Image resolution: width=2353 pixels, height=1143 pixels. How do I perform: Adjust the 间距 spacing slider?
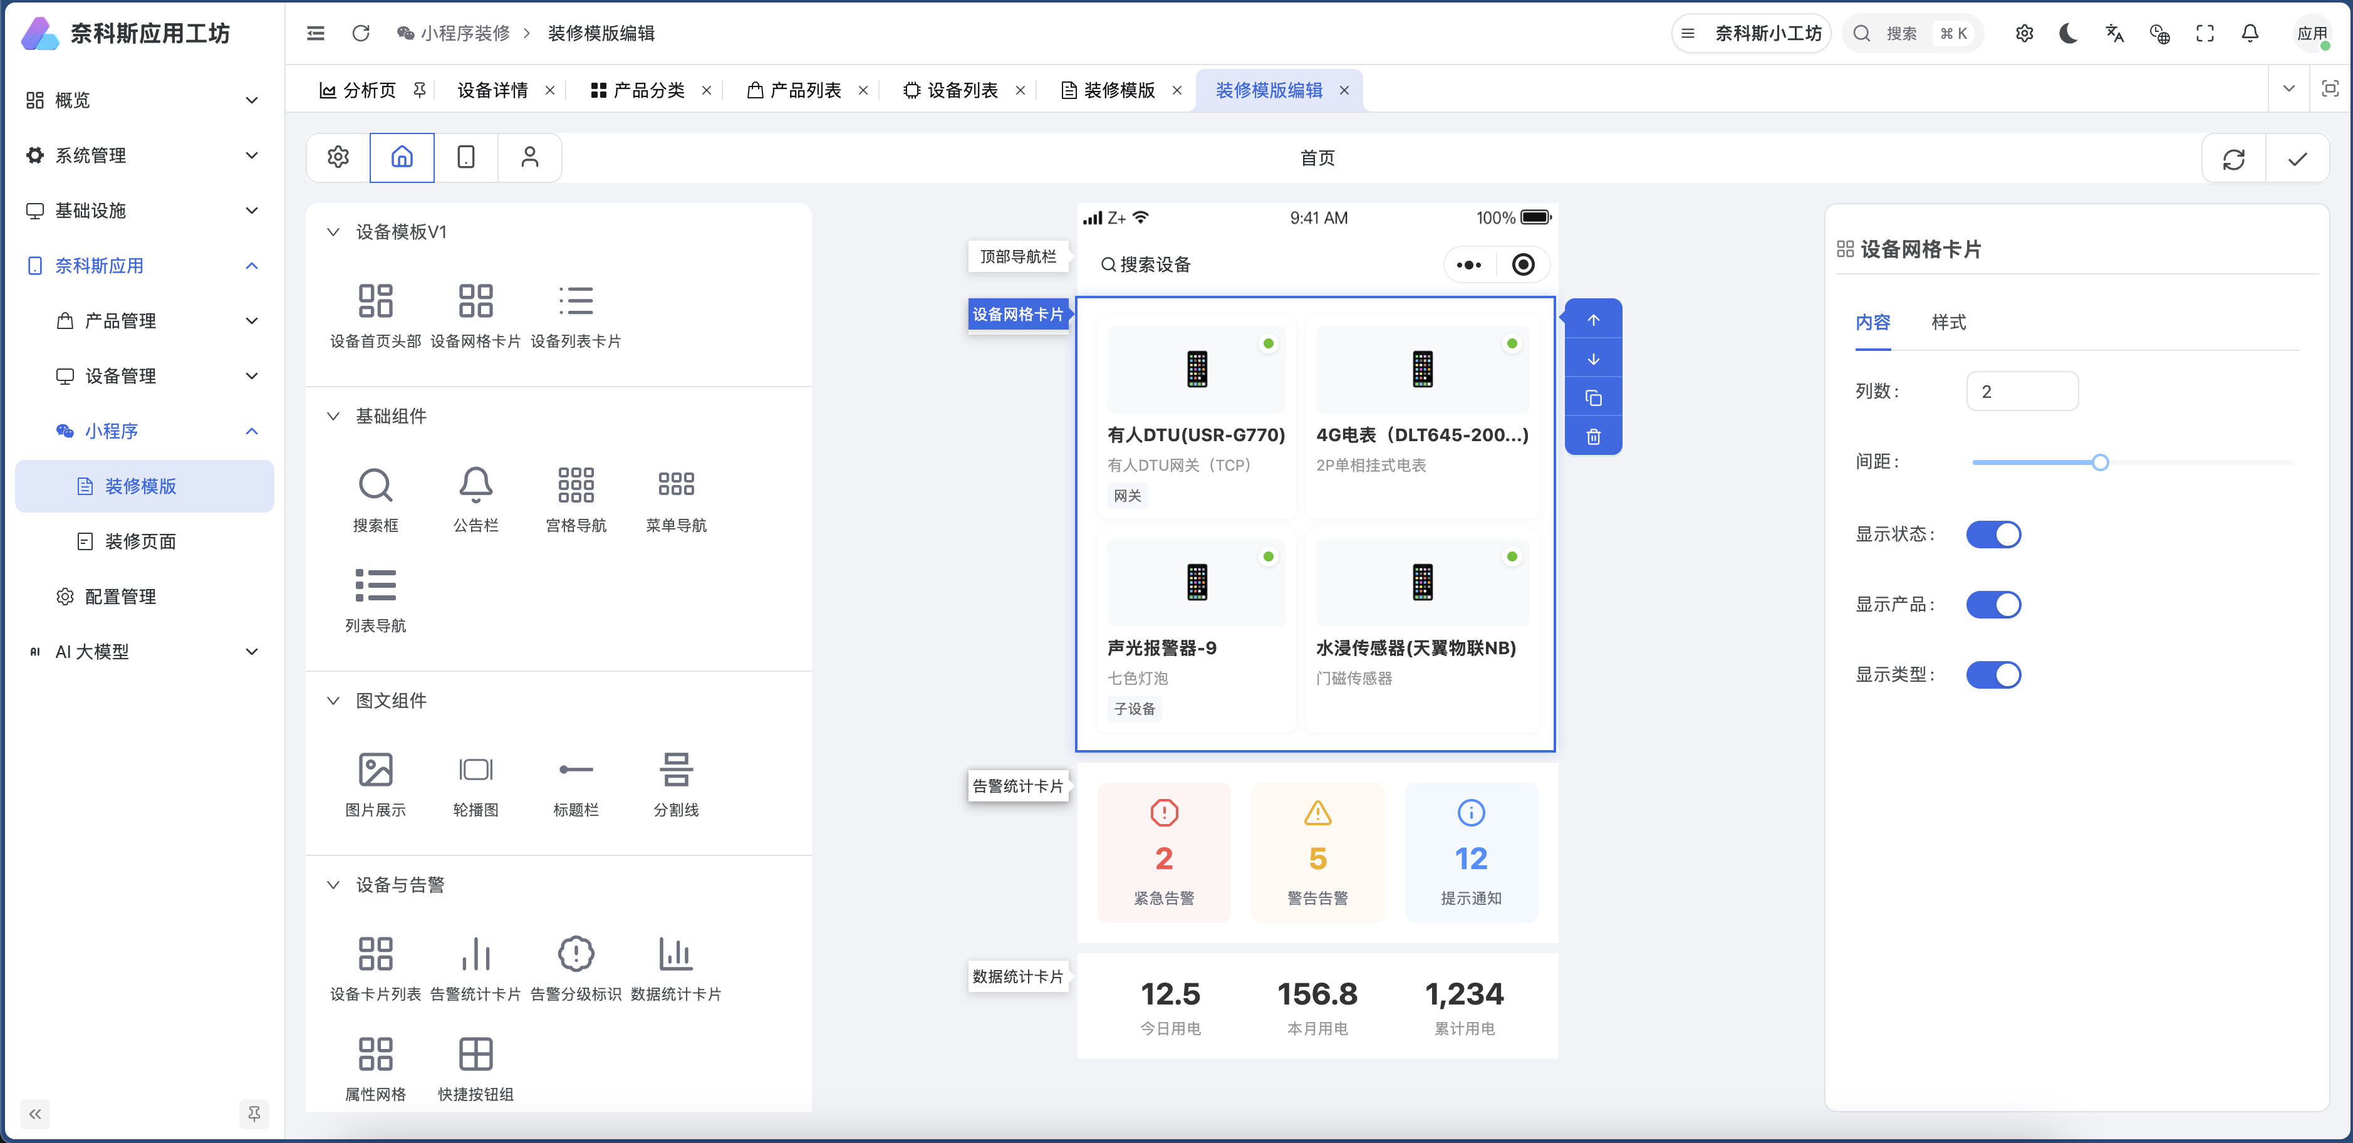tap(2100, 461)
